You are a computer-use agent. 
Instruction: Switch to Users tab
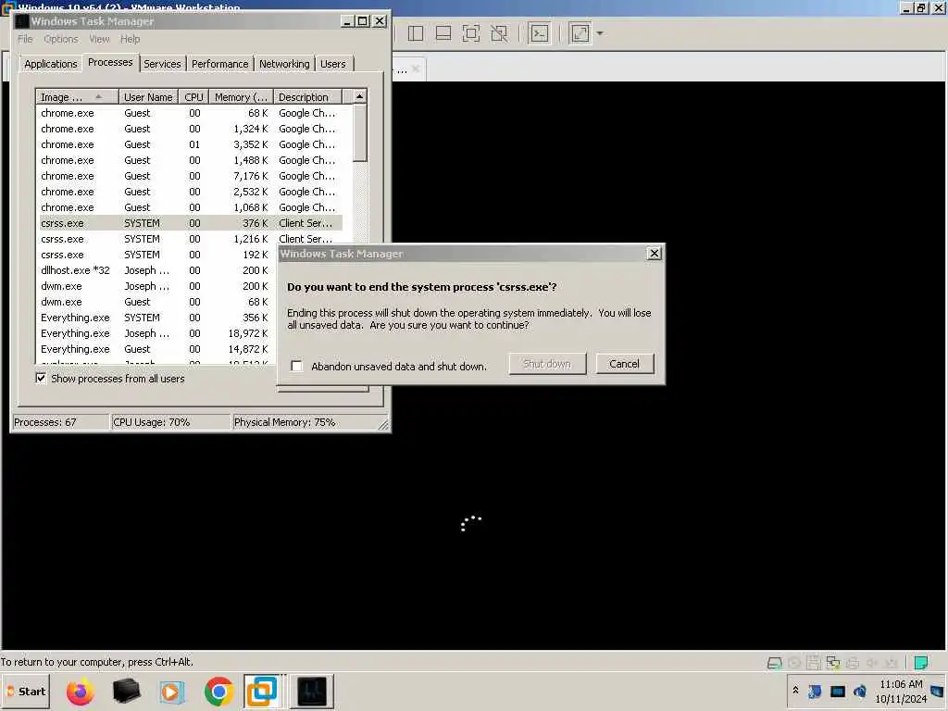(x=333, y=64)
